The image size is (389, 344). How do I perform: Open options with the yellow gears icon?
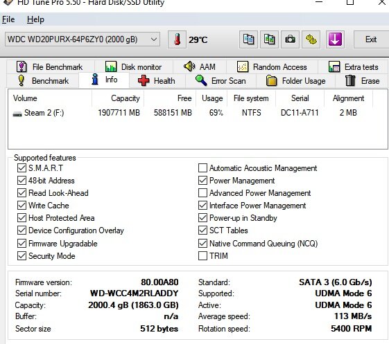[311, 39]
